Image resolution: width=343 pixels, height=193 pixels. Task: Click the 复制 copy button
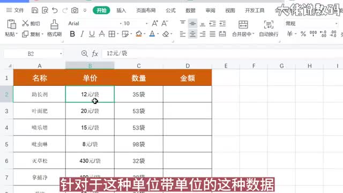(31, 34)
